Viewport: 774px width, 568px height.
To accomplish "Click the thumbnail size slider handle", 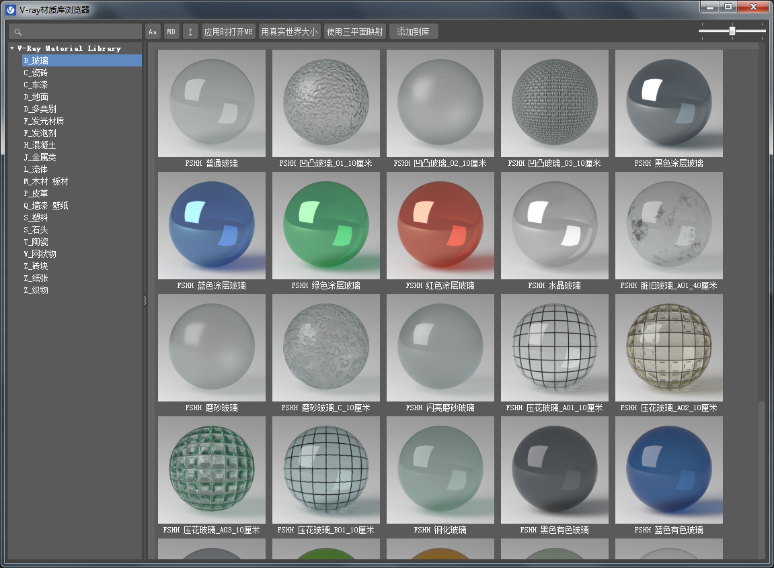I will [732, 31].
